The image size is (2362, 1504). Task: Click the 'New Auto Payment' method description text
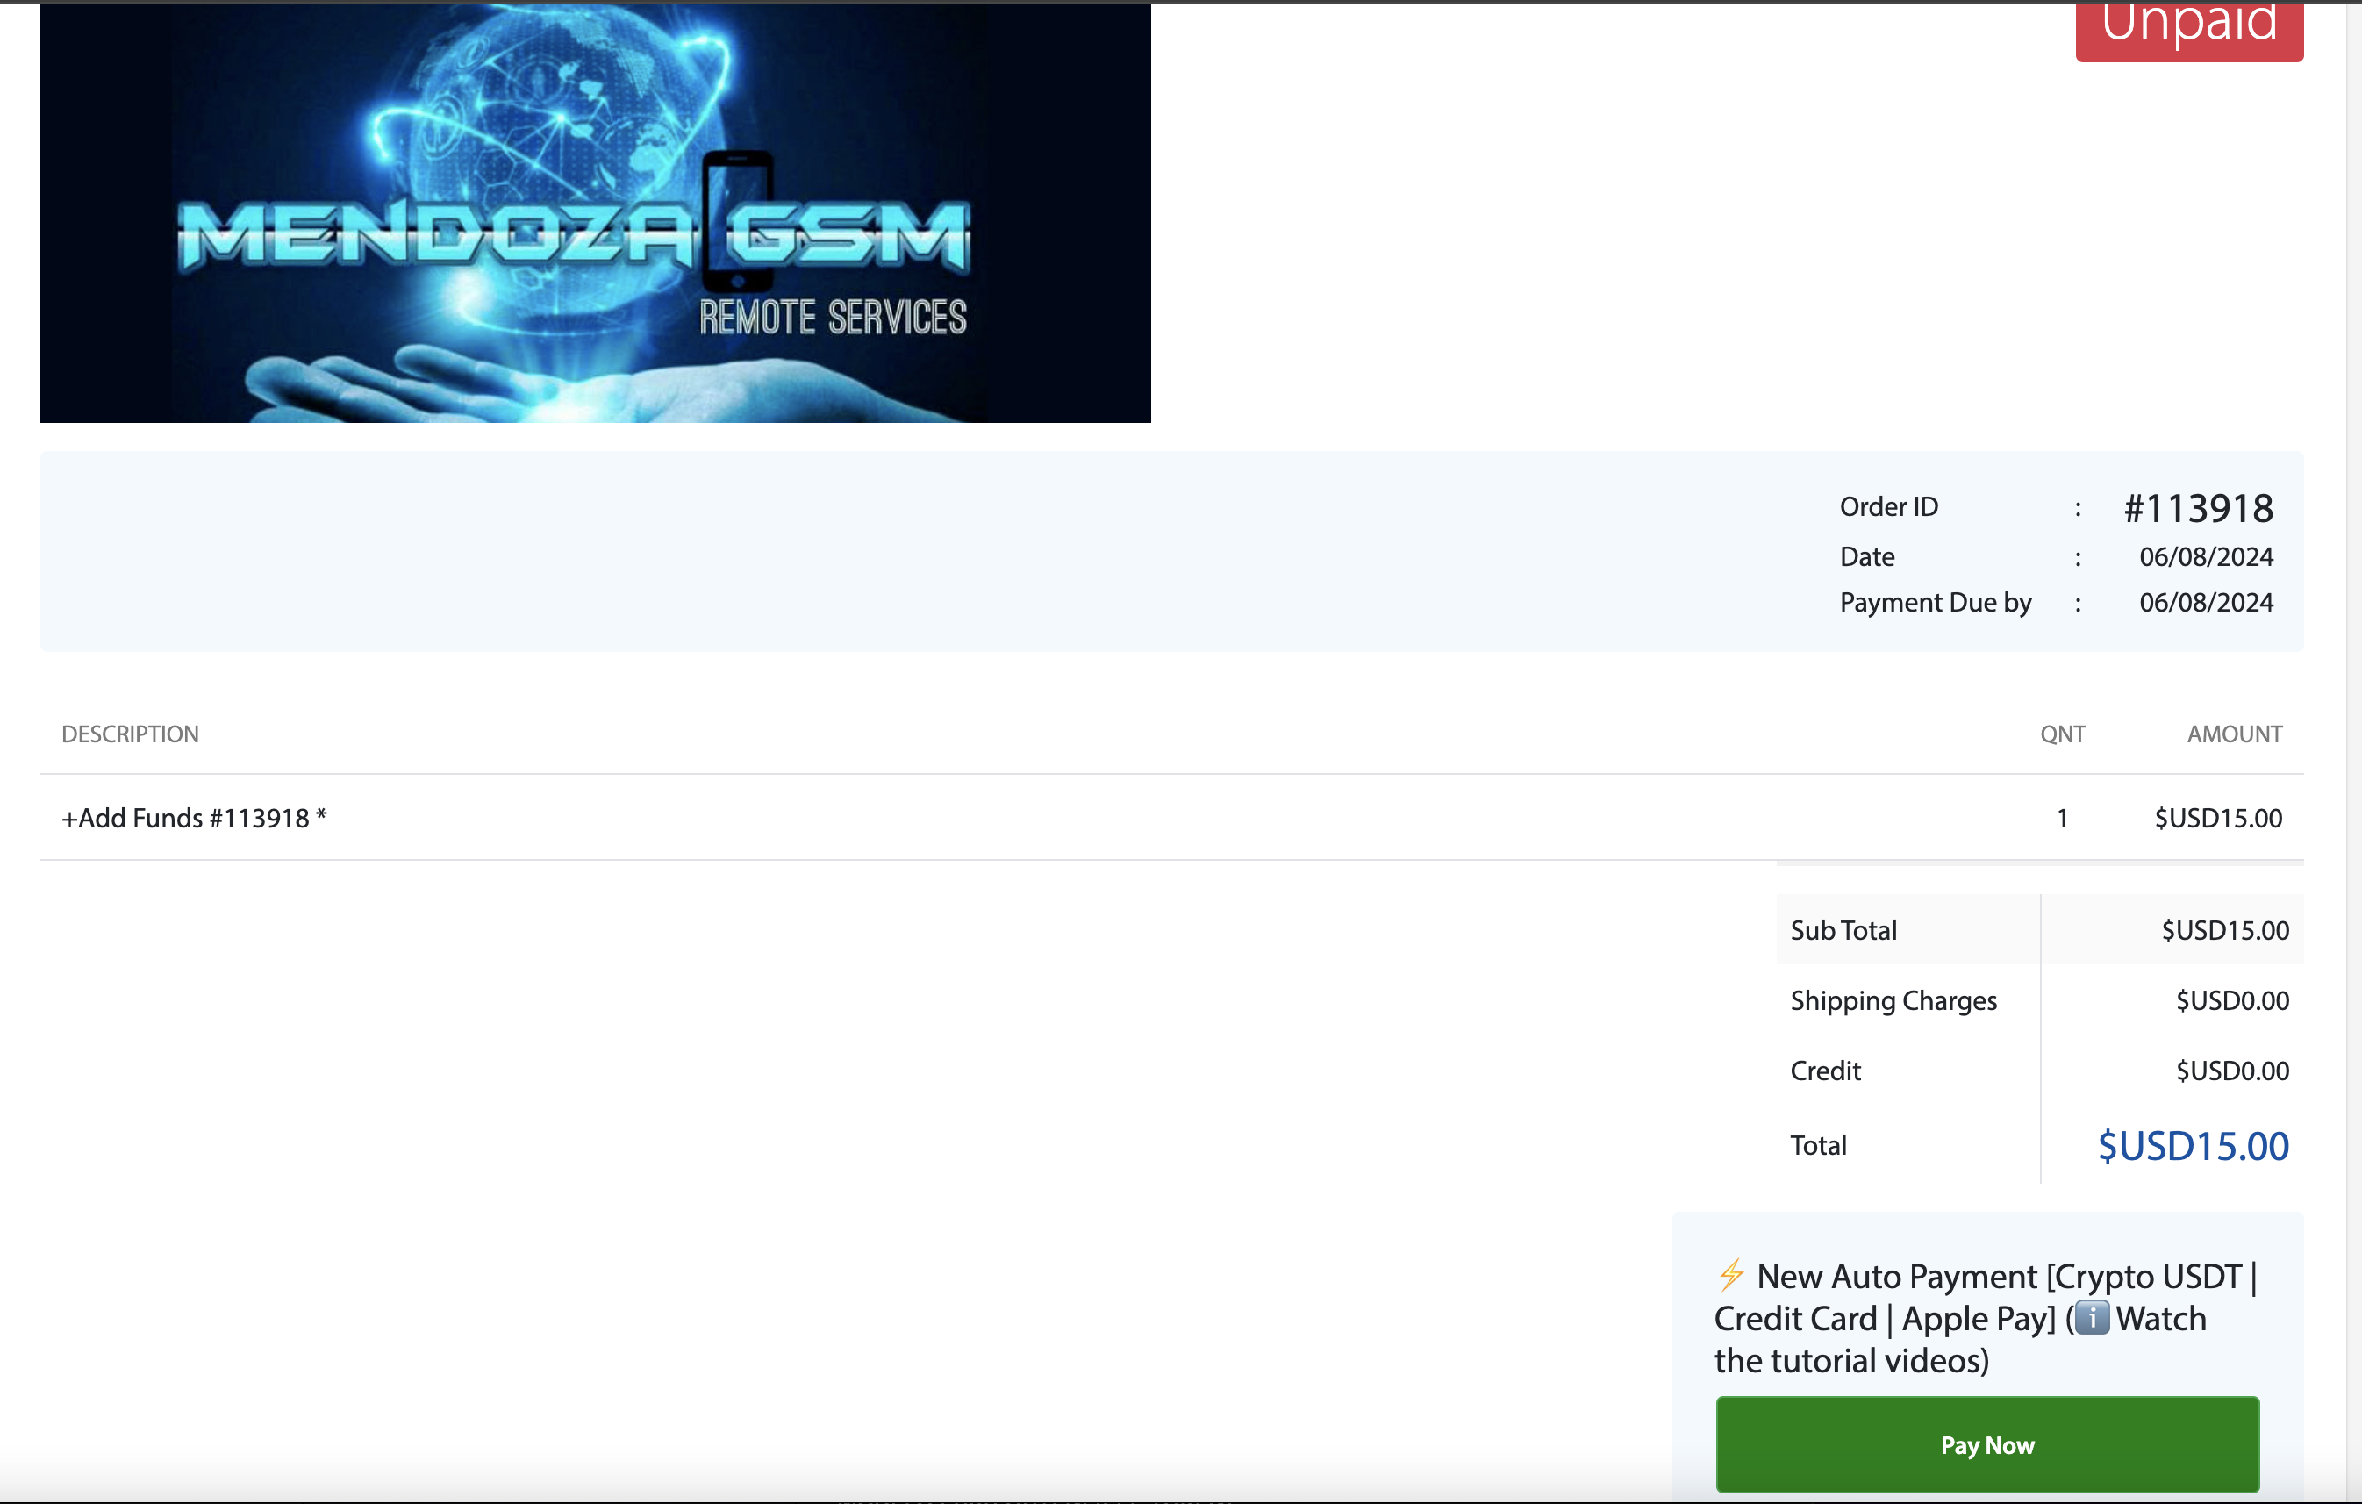1986,1318
